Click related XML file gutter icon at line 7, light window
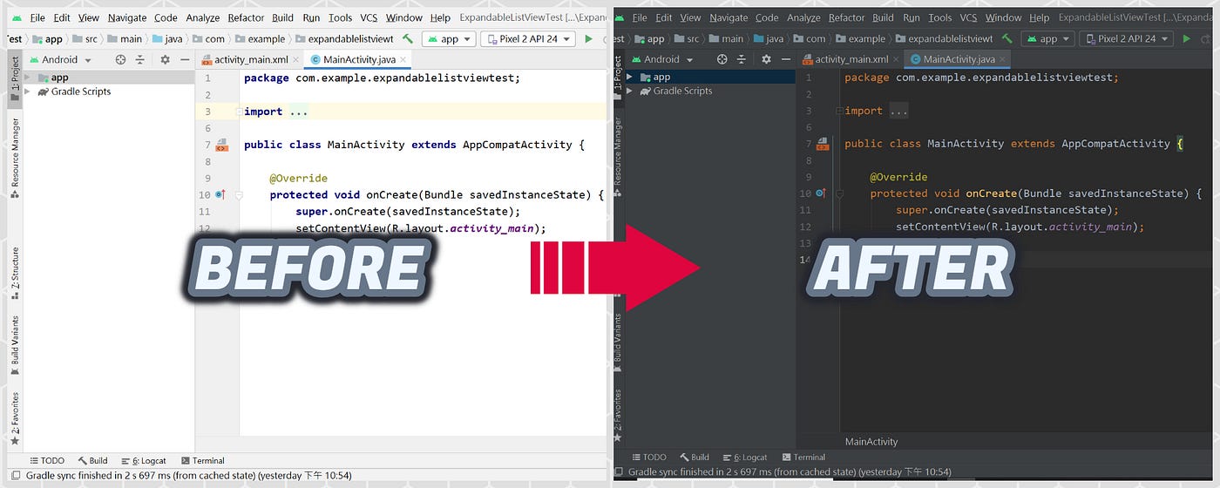The width and height of the screenshot is (1220, 488). (x=221, y=145)
